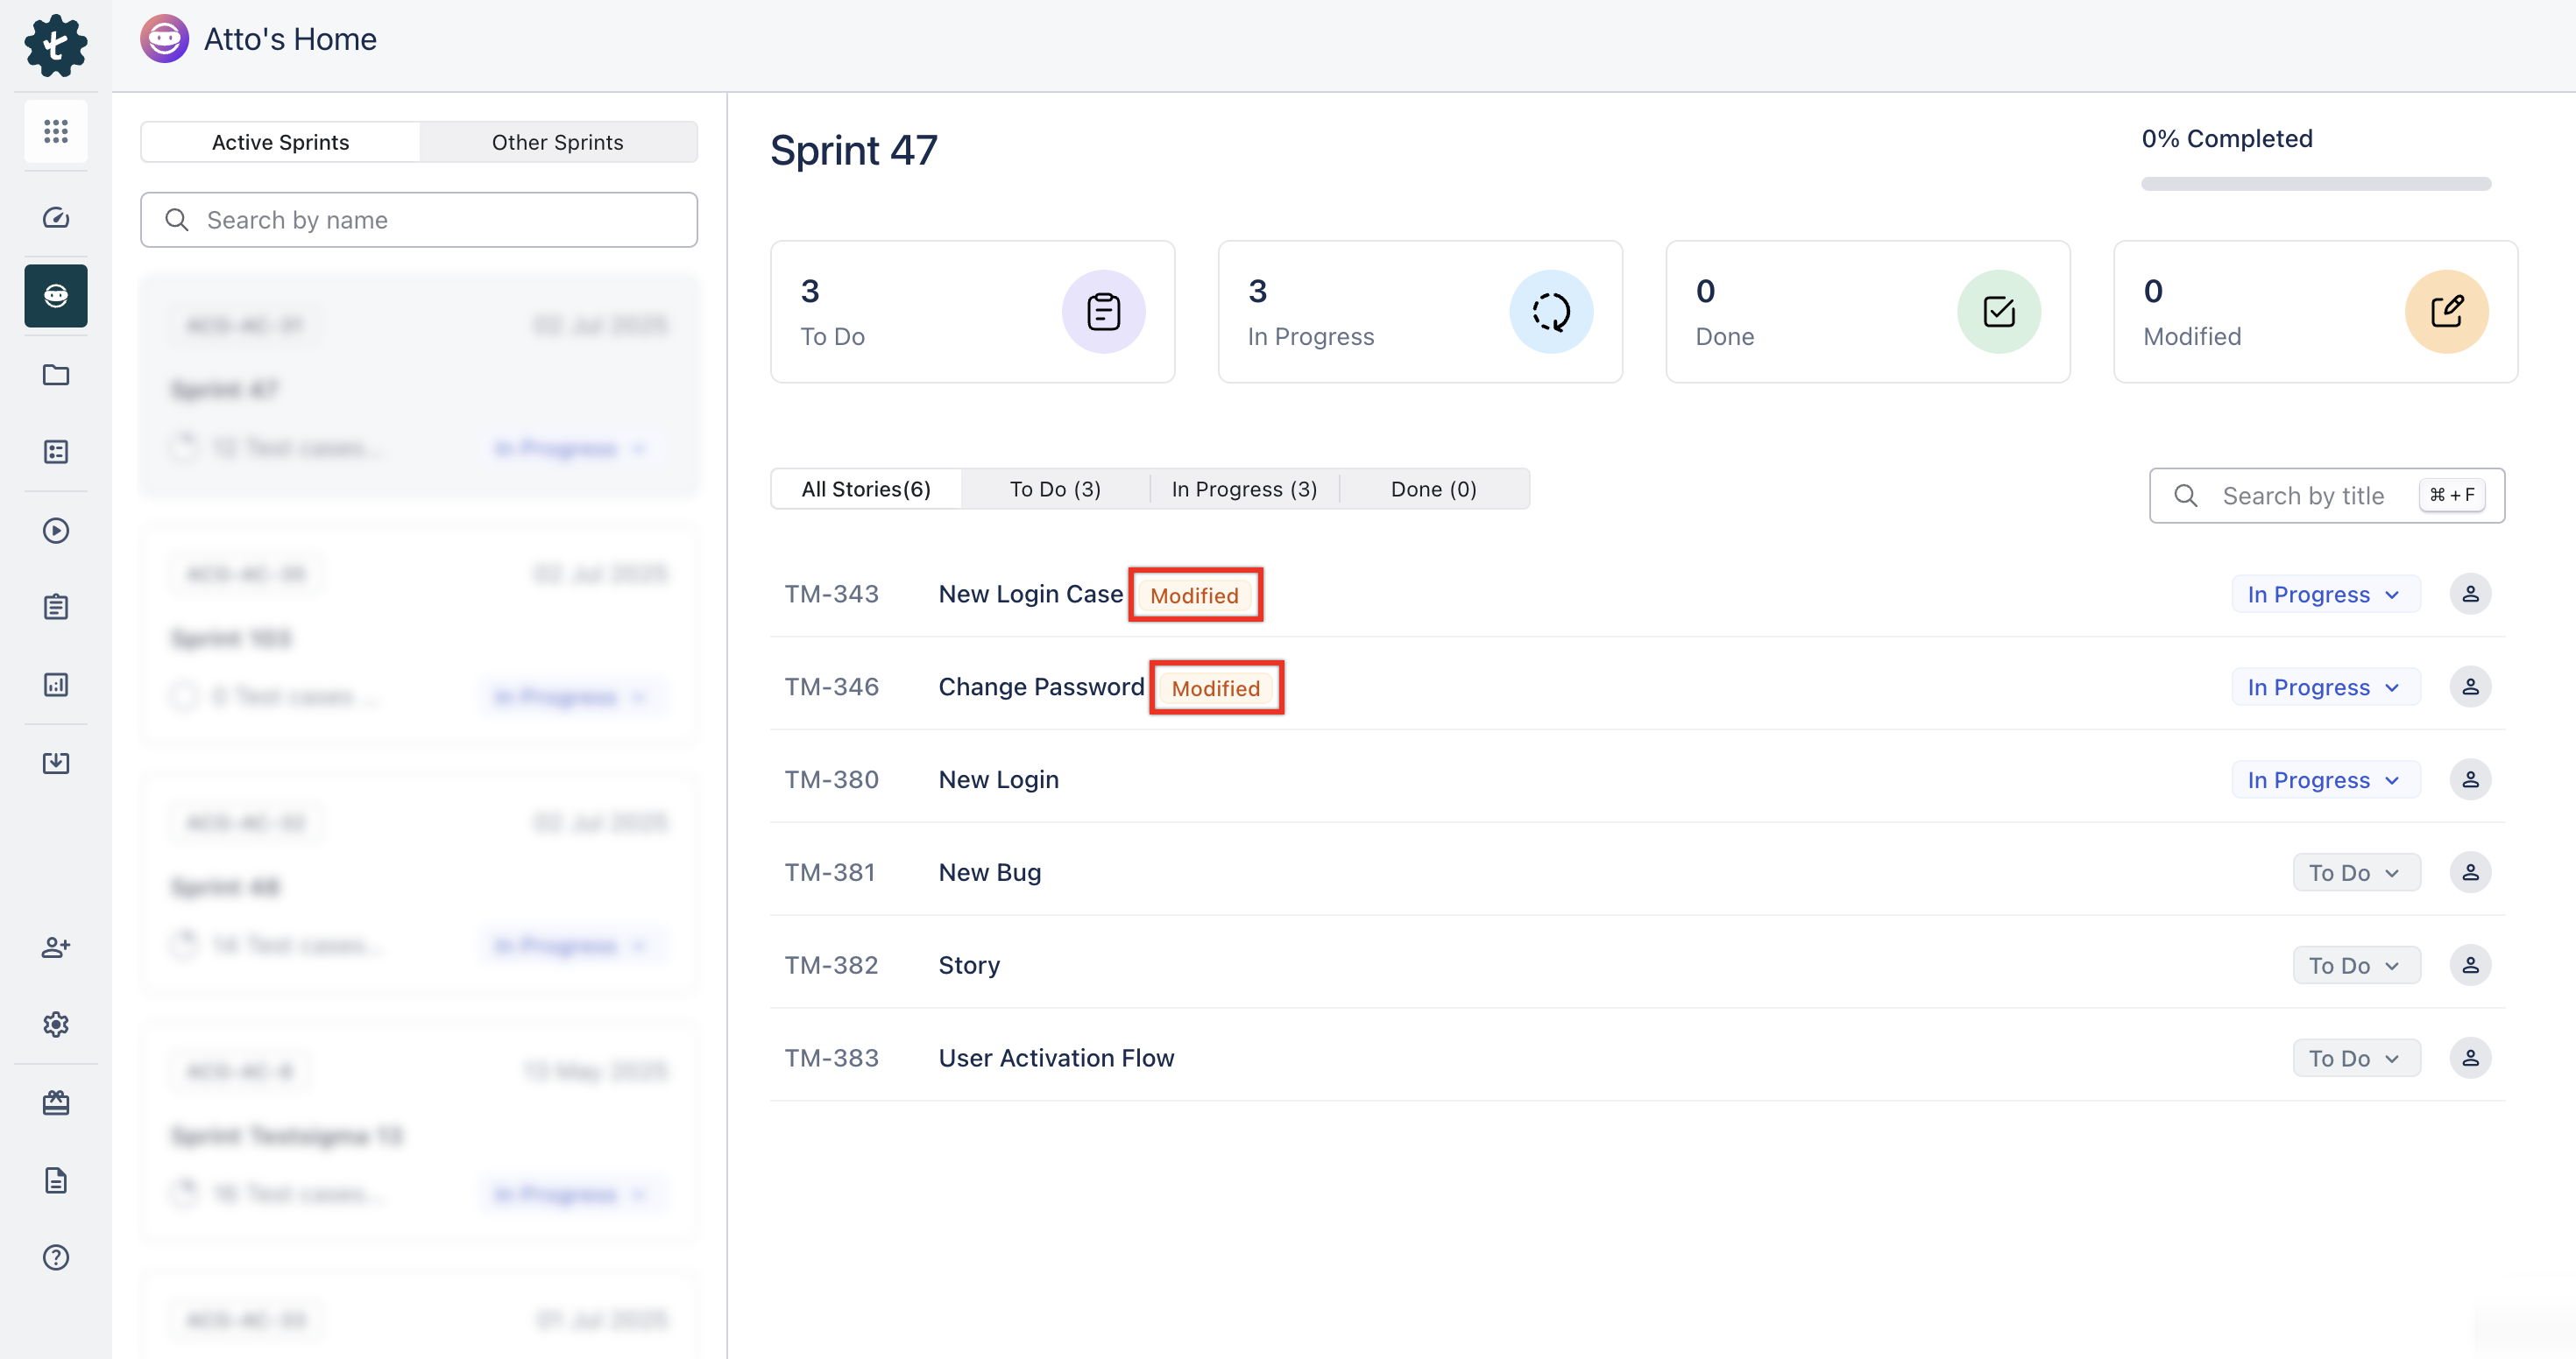
Task: Open the Change Password story
Action: [x=1040, y=687]
